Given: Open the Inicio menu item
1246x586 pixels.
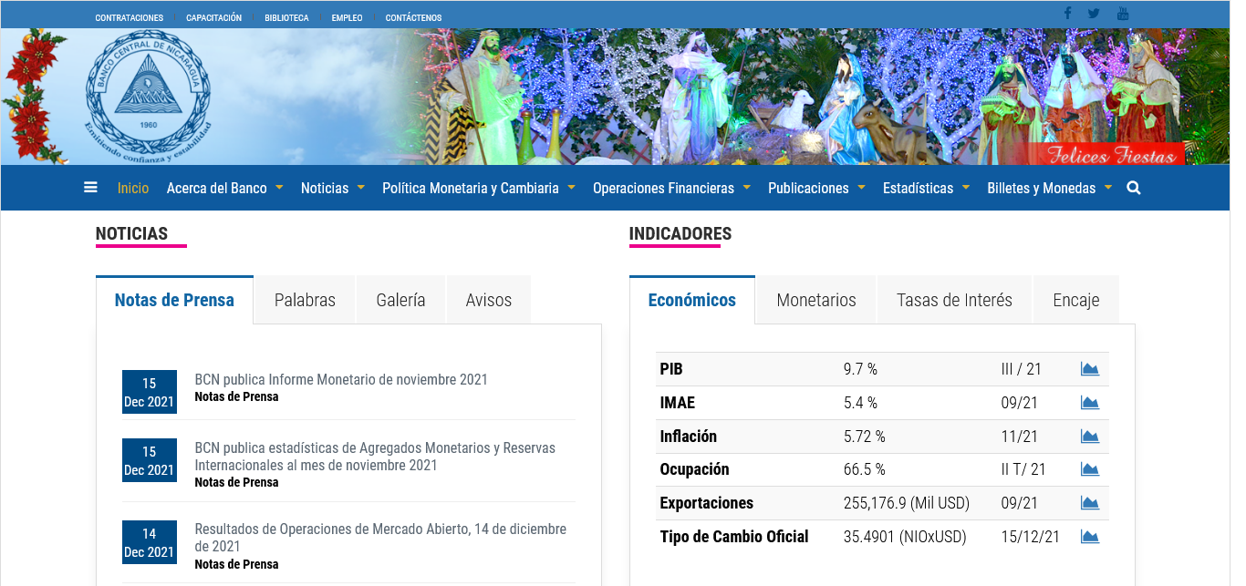Looking at the screenshot, I should (133, 189).
